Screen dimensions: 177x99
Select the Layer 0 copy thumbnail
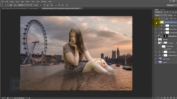click(160, 59)
